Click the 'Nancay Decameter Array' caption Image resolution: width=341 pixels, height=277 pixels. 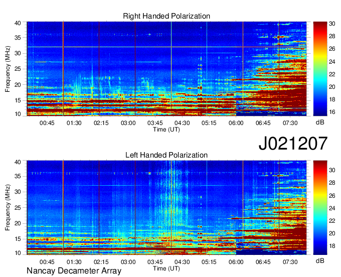[x=74, y=271]
